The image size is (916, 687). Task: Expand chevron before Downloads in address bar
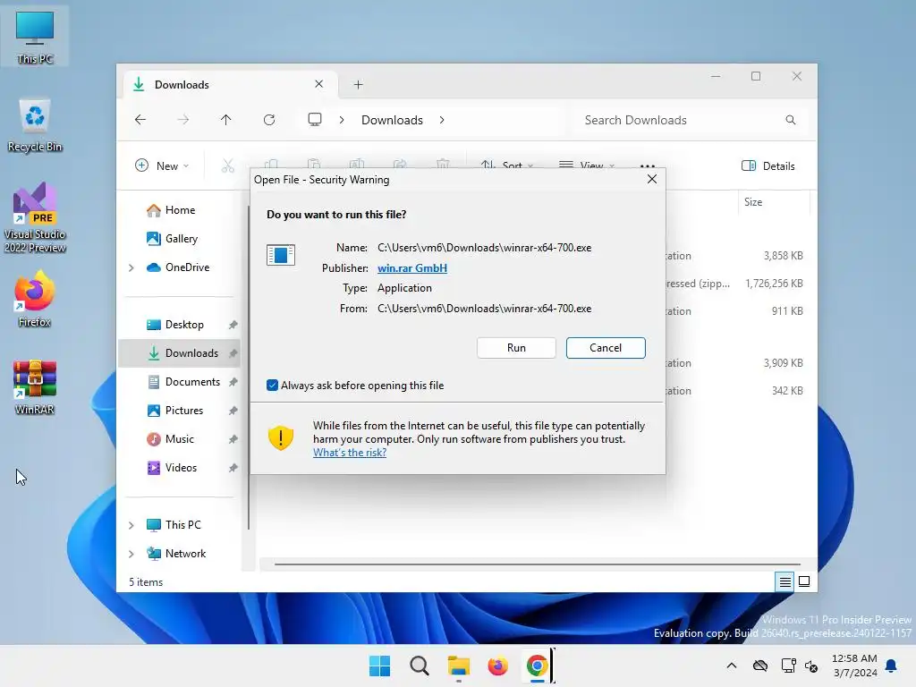point(342,120)
